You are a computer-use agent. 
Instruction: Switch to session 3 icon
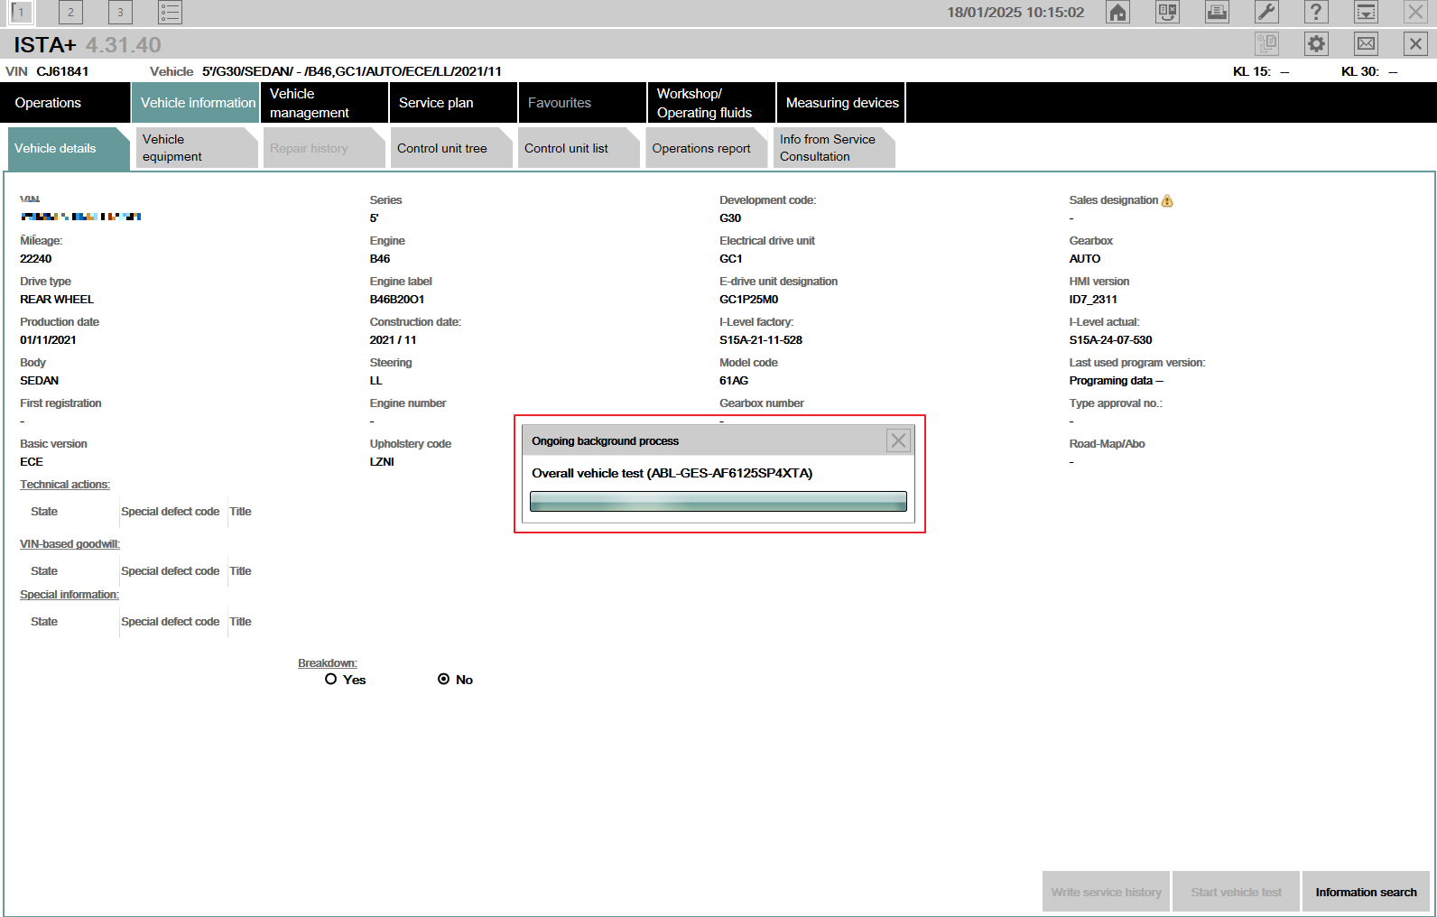coord(120,12)
